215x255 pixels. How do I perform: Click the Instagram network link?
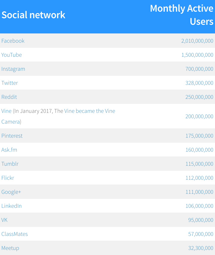pyautogui.click(x=13, y=69)
